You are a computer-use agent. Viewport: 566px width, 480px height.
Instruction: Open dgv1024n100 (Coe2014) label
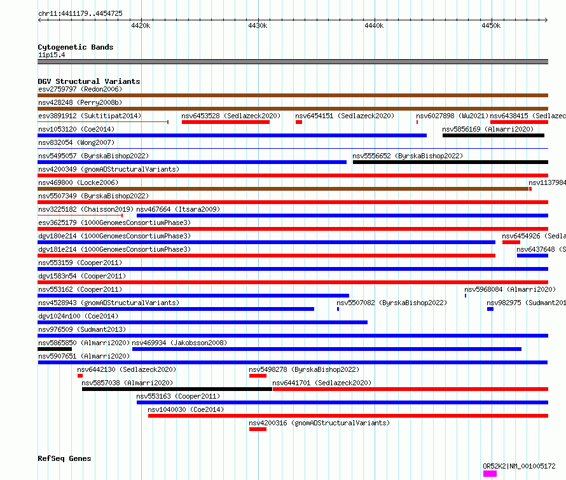pos(78,316)
